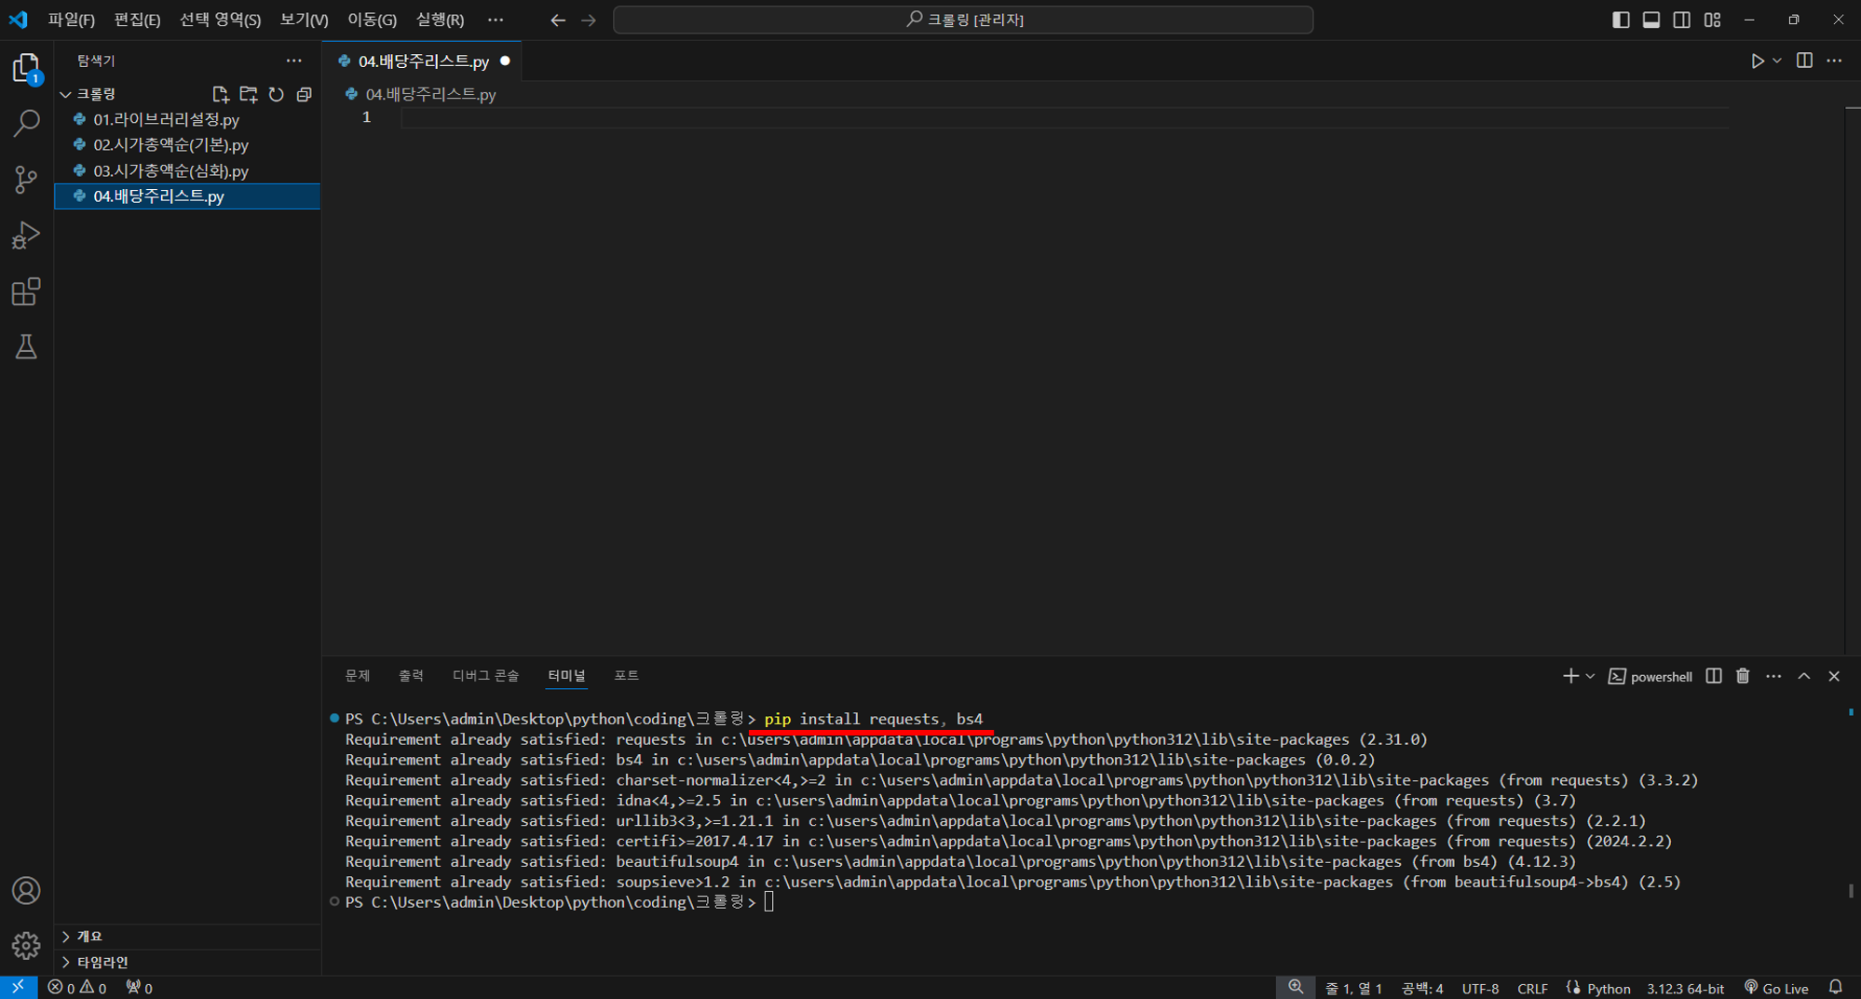
Task: Go to line via 줄 1, 열 1
Action: pos(1353,988)
